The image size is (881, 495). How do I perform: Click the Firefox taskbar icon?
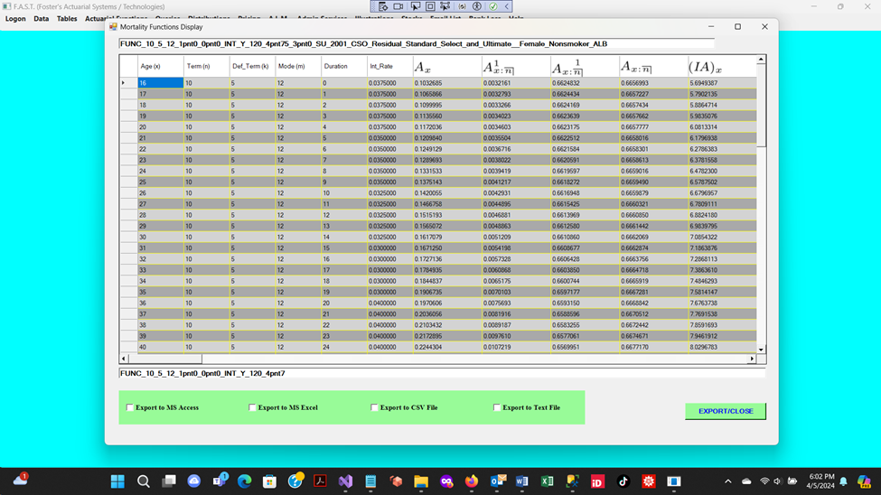tap(472, 481)
